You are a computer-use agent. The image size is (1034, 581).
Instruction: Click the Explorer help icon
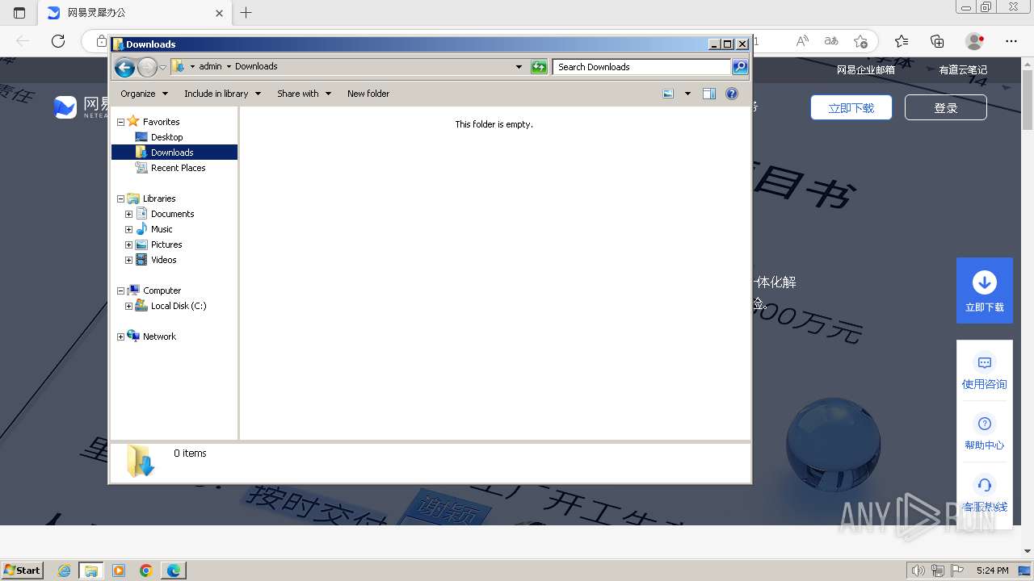coord(732,94)
